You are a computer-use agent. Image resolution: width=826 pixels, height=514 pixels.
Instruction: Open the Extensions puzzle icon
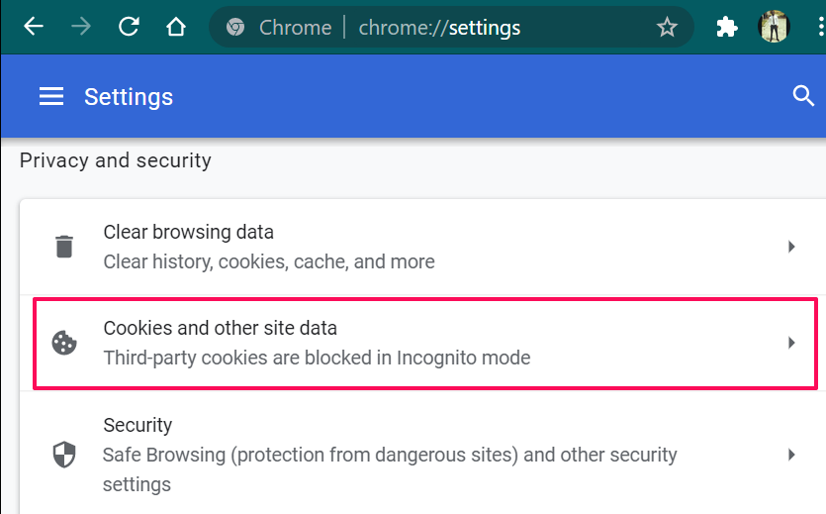(727, 27)
